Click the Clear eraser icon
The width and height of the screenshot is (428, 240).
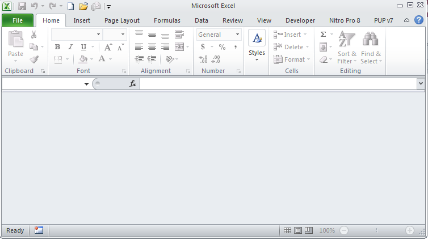[x=324, y=59]
